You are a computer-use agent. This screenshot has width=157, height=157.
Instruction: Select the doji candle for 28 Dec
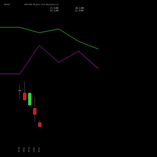coord(19,91)
